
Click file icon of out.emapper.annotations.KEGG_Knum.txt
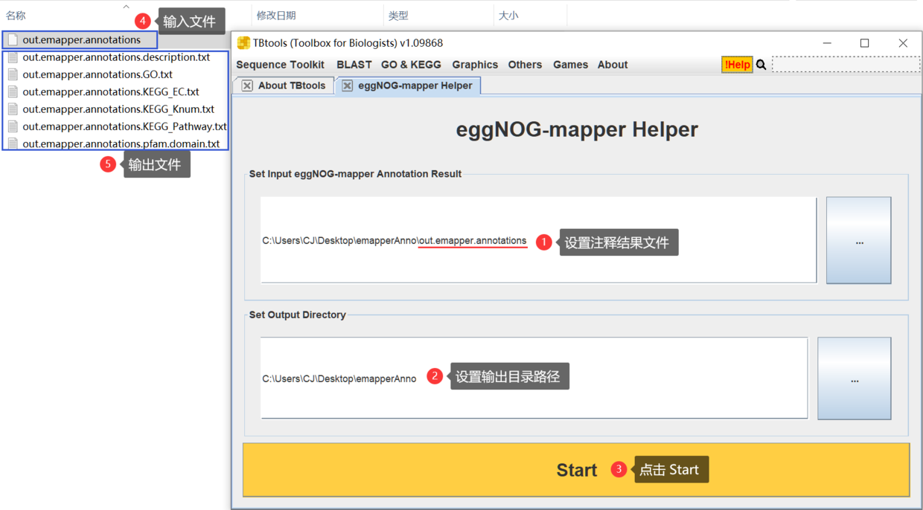click(x=13, y=109)
